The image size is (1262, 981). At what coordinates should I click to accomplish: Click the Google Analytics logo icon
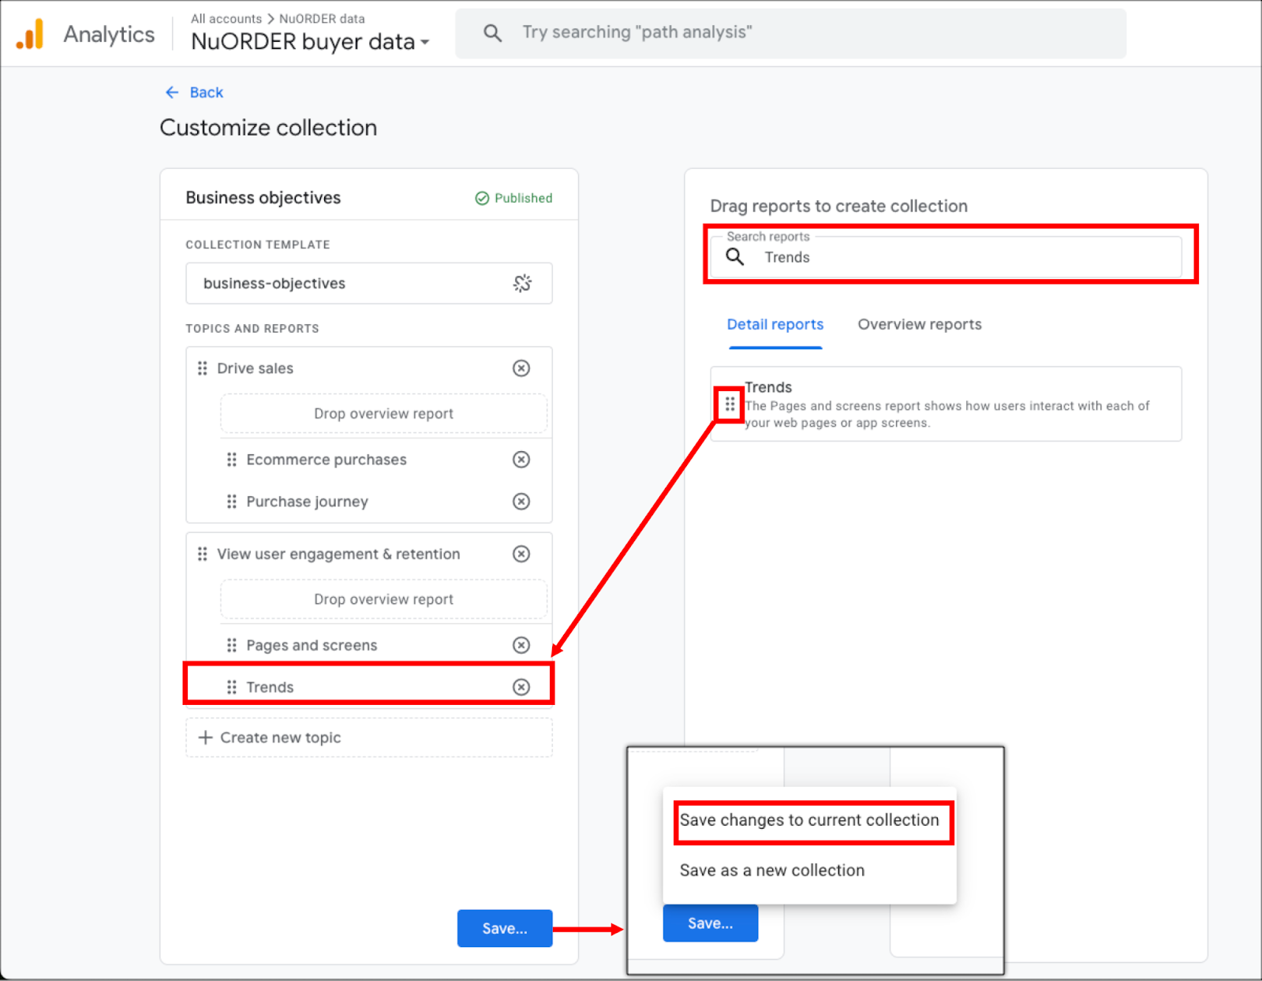pos(30,34)
